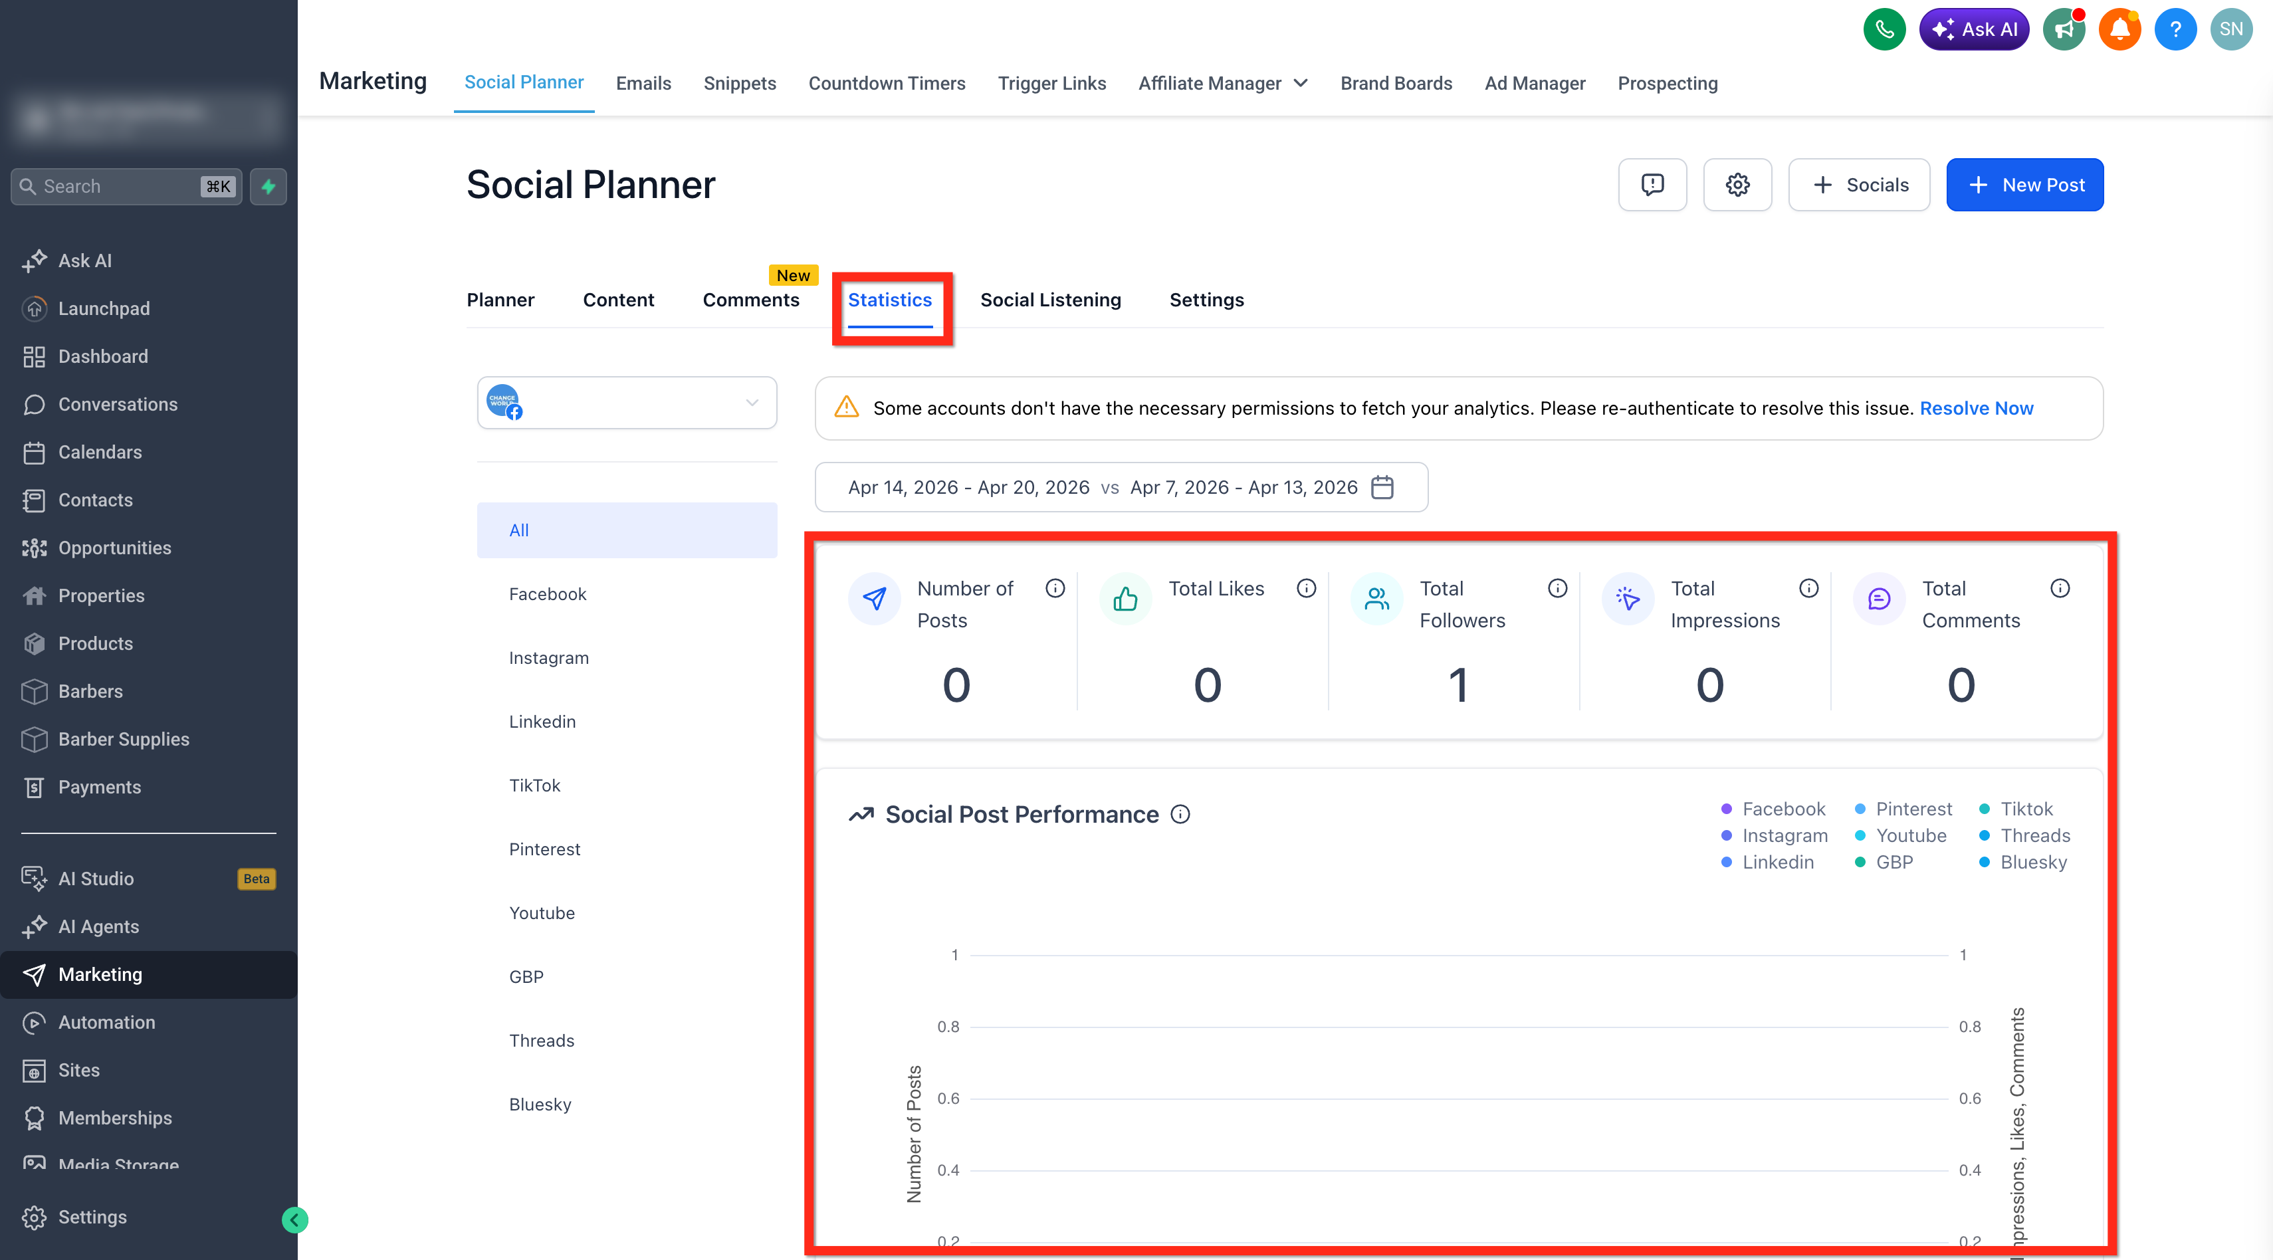Viewport: 2273px width, 1260px height.
Task: Open the notifications bell icon
Action: tap(2119, 29)
